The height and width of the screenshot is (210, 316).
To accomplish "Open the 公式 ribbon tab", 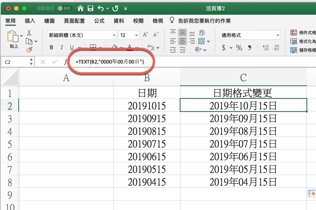I will coord(99,21).
